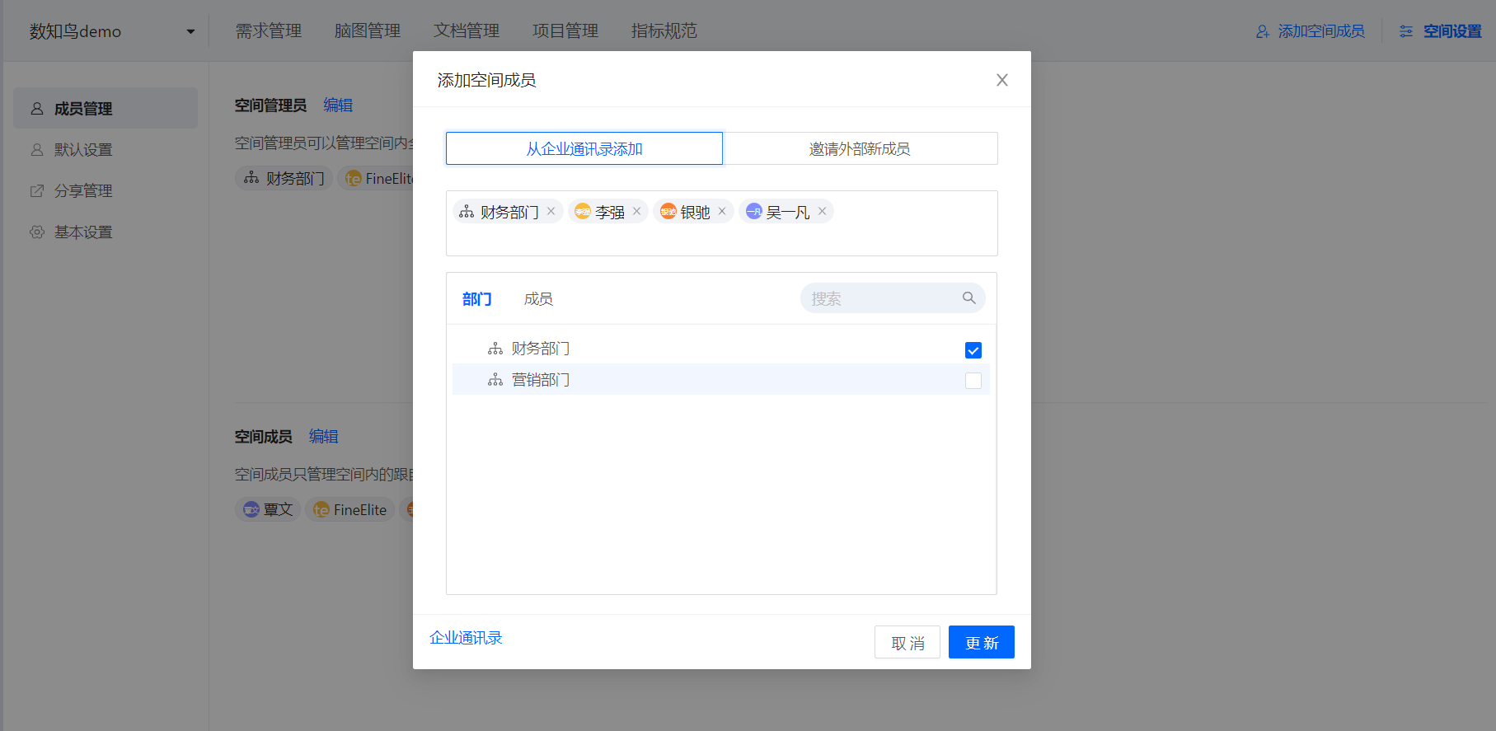The image size is (1496, 731).
Task: Open 分享管理 in the sidebar
Action: click(106, 190)
